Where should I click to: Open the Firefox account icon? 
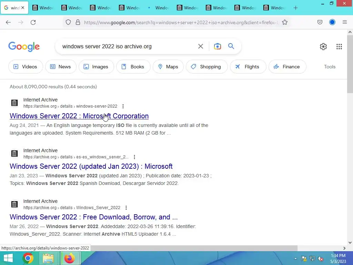pyautogui.click(x=332, y=22)
